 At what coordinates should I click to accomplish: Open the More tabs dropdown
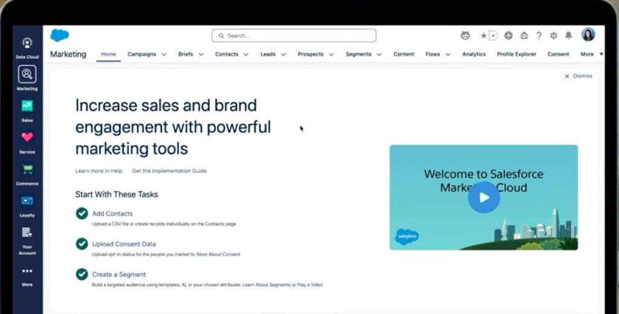tap(591, 54)
